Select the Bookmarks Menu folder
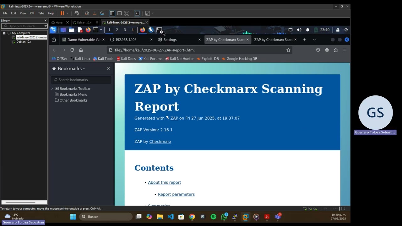 pyautogui.click(x=71, y=94)
